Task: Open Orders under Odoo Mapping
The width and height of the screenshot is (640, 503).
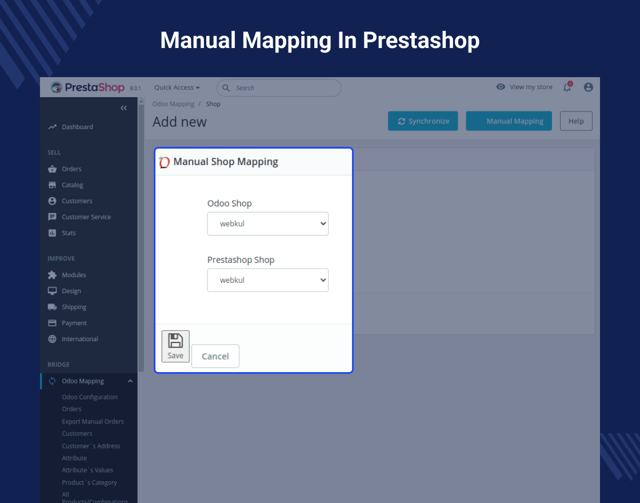Action: point(72,409)
